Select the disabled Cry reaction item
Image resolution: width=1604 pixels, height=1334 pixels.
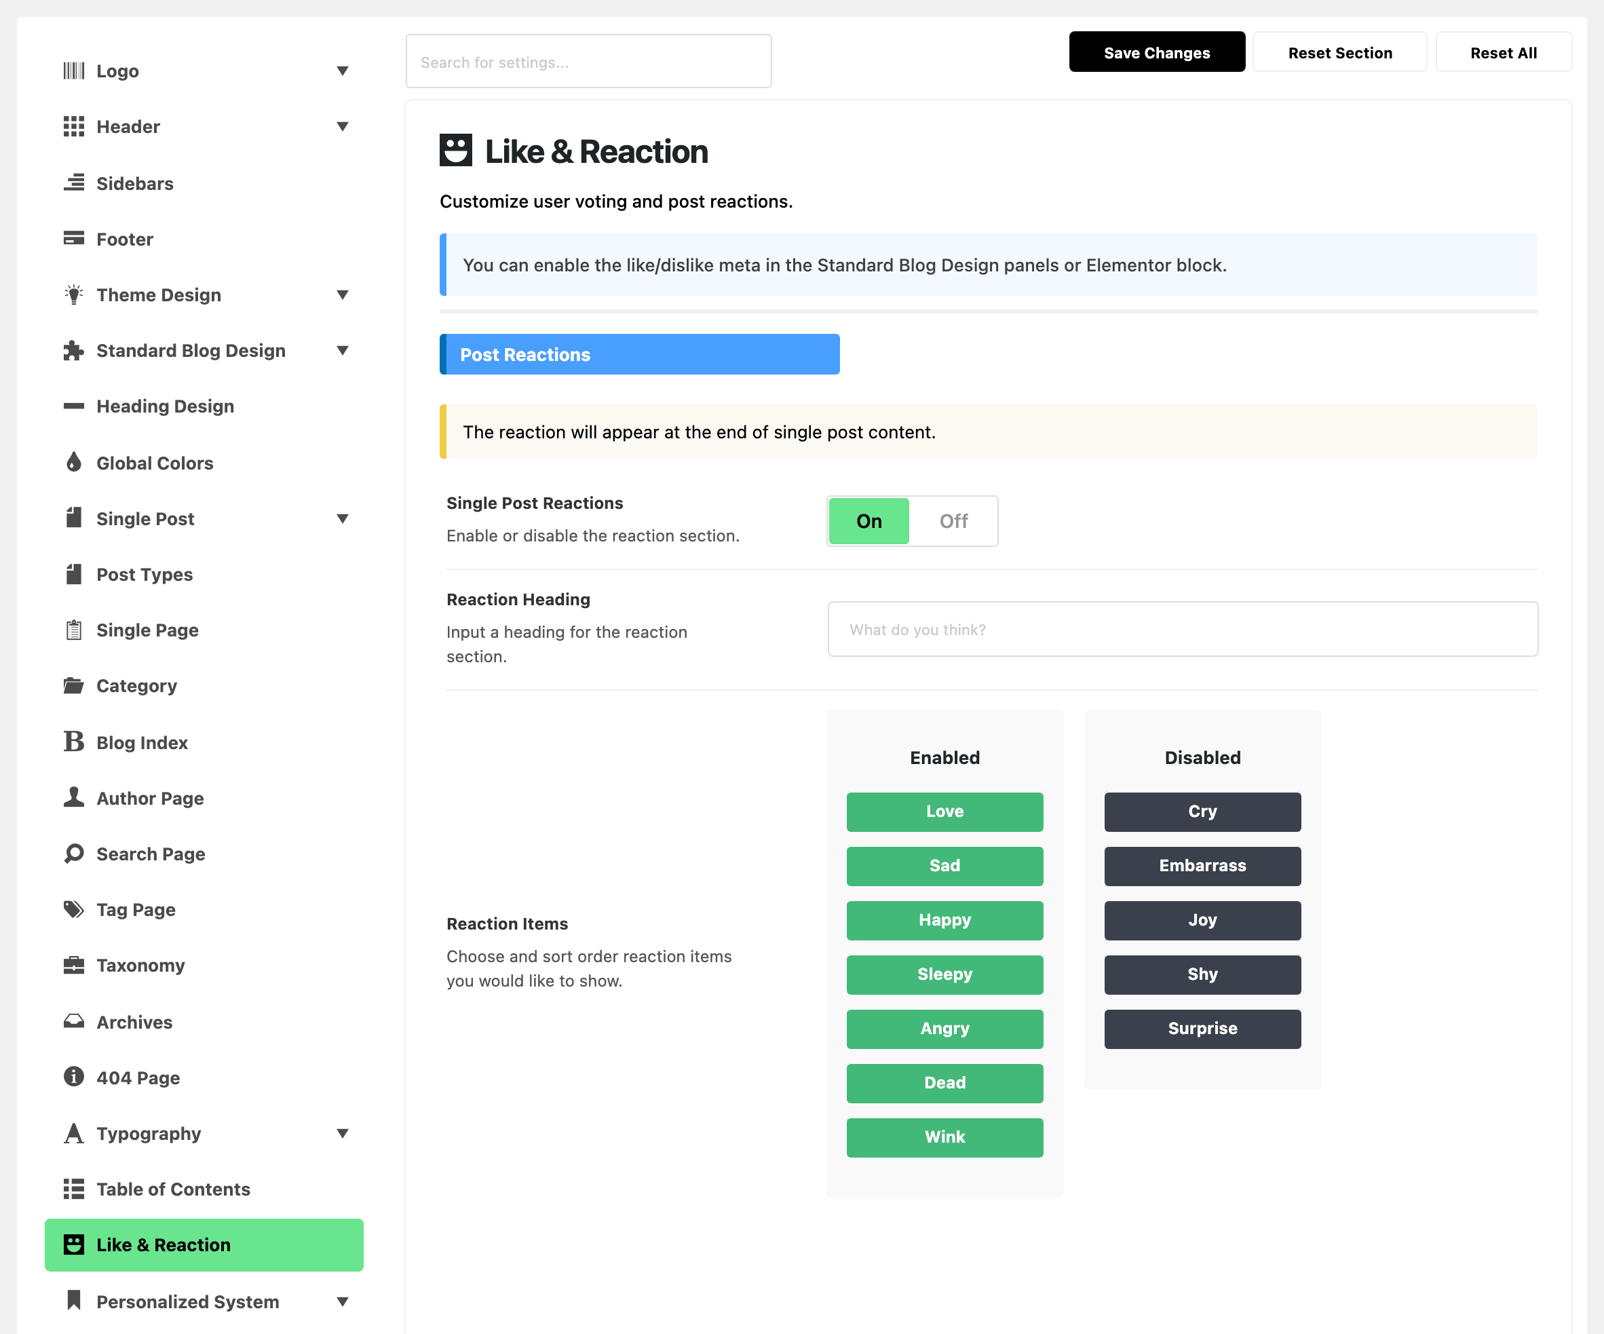click(x=1202, y=812)
